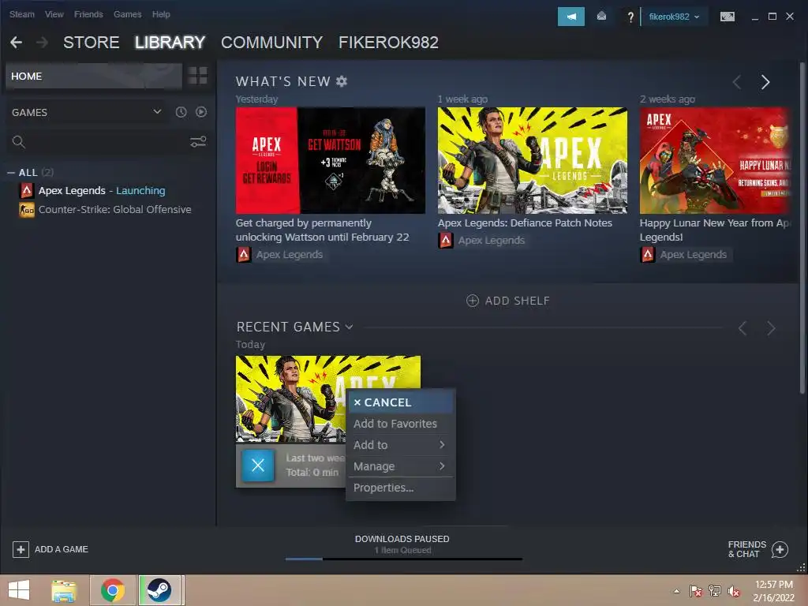The height and width of the screenshot is (606, 808).
Task: Switch to Big Picture mode icon
Action: [x=727, y=17]
